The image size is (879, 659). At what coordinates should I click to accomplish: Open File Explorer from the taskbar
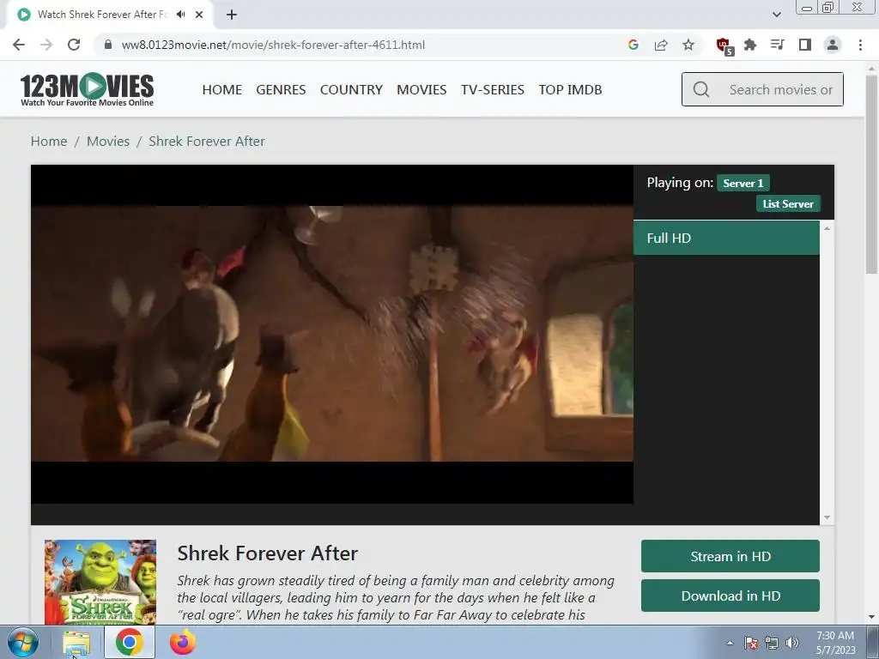(x=76, y=642)
